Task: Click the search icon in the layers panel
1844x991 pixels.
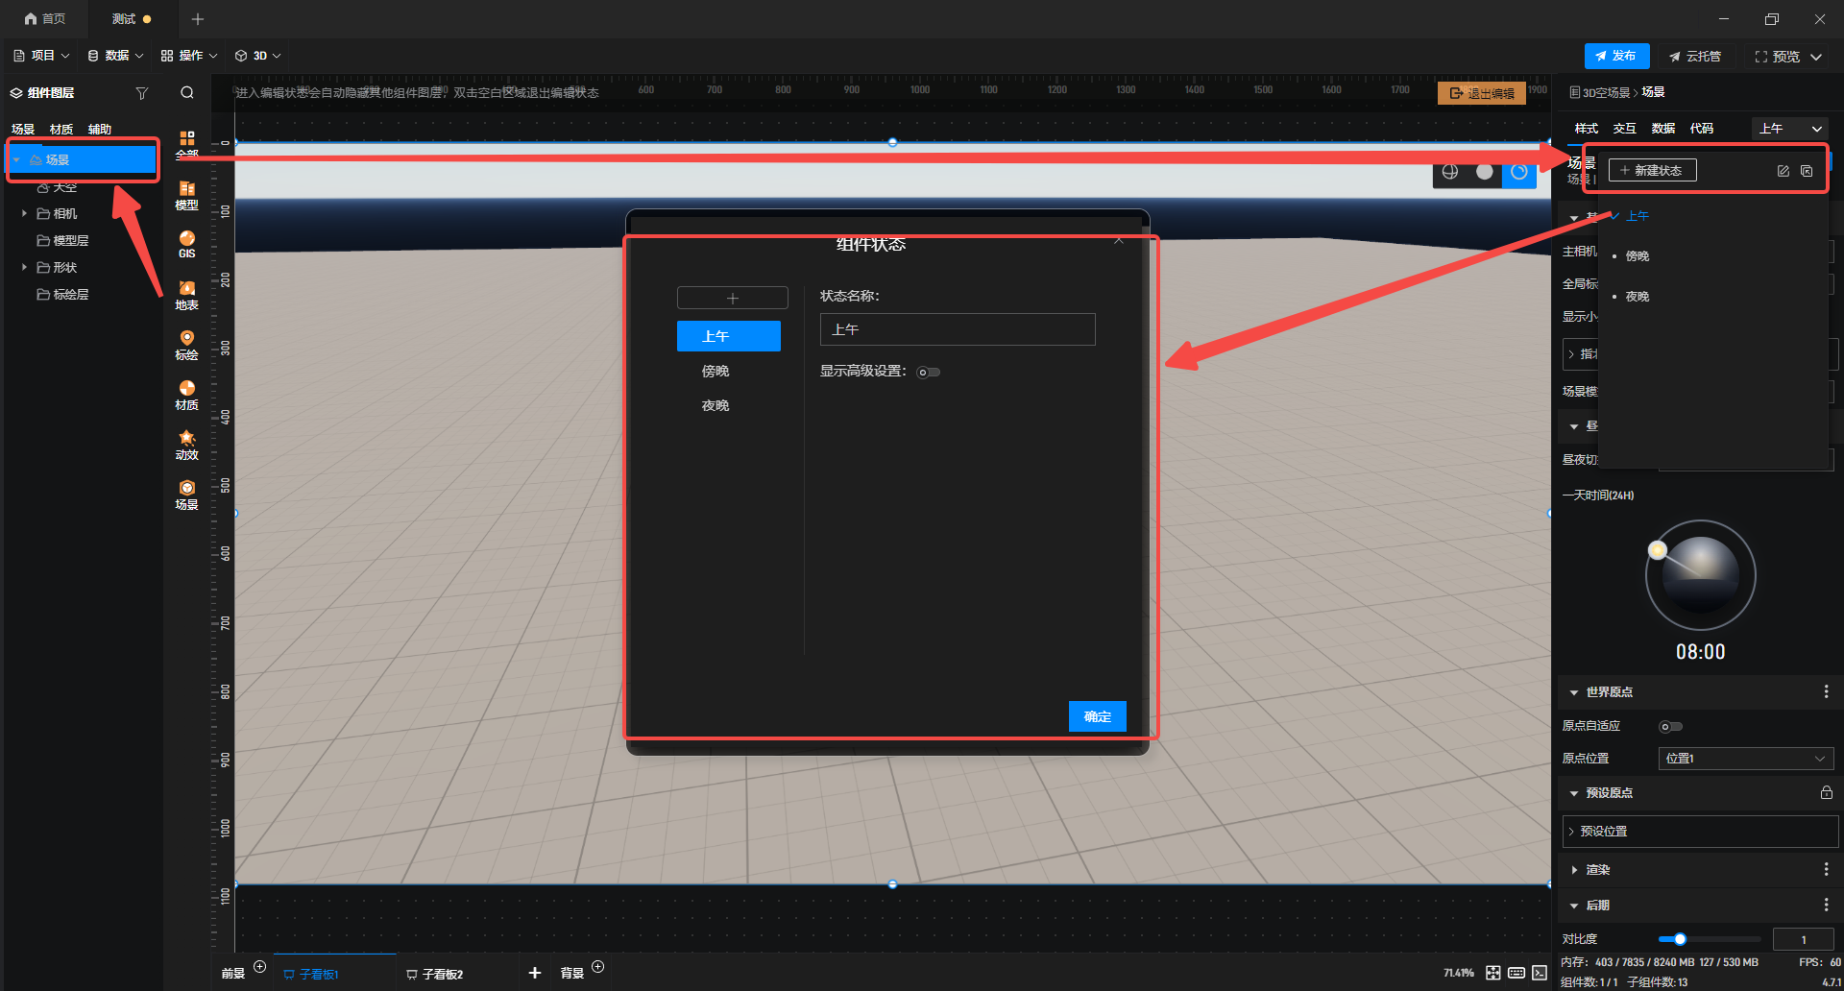Action: [x=187, y=93]
